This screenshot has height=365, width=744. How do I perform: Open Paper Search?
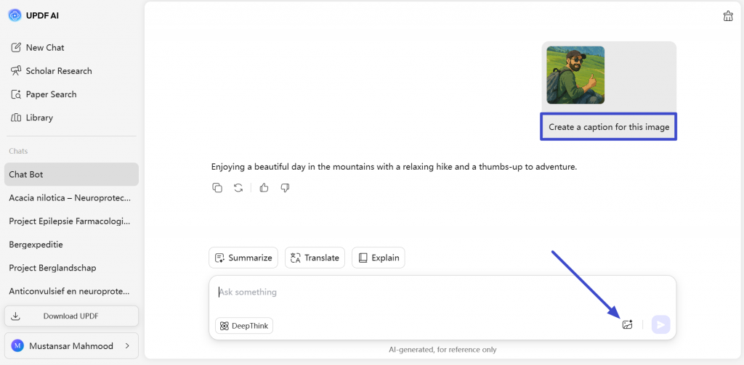pos(43,94)
